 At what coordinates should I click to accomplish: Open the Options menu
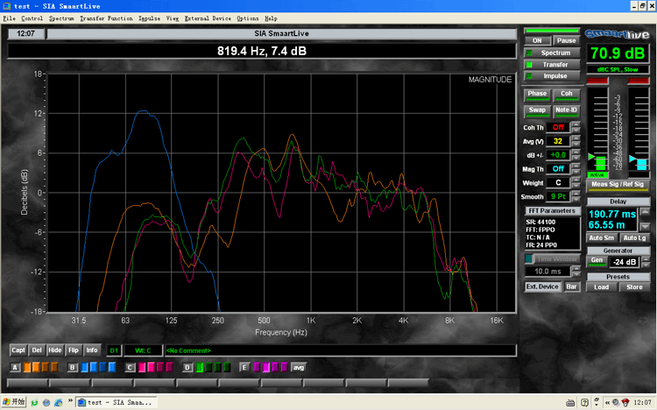click(248, 18)
